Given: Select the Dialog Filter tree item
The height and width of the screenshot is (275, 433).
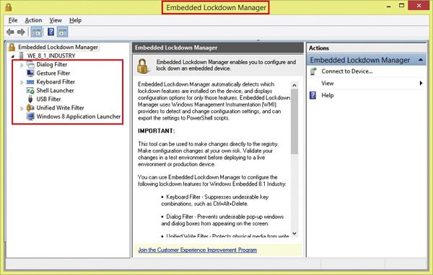Looking at the screenshot, I should click(52, 65).
